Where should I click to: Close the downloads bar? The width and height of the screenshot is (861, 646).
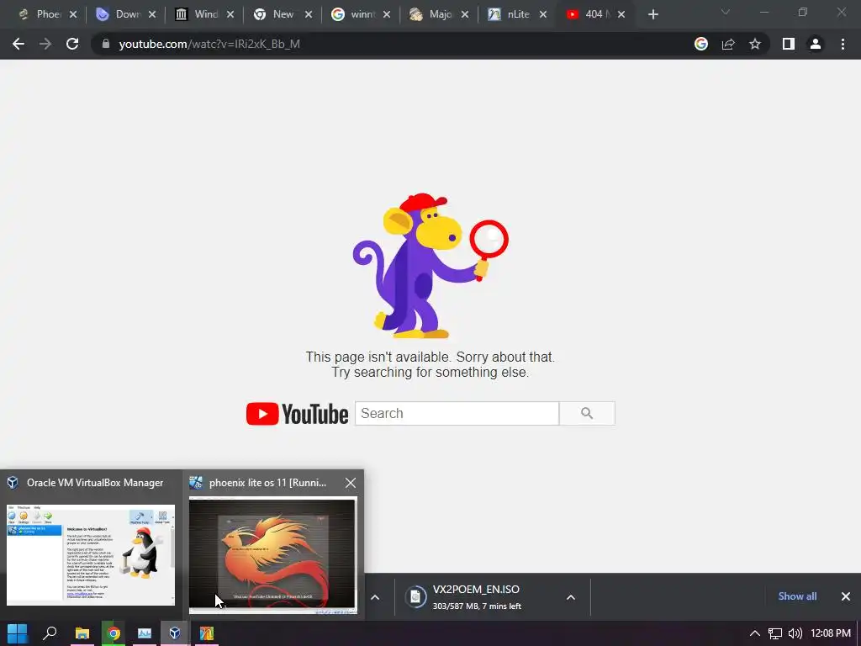pos(846,596)
